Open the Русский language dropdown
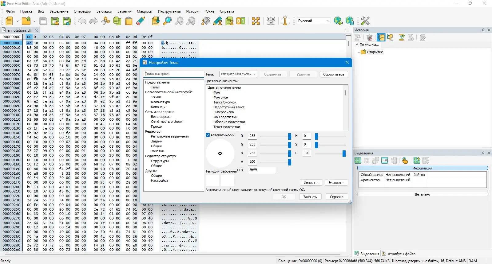This screenshot has width=492, height=264. pyautogui.click(x=314, y=21)
